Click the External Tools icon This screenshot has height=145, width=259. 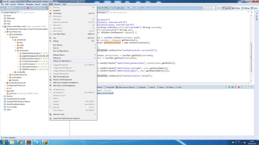pyautogui.click(x=50, y=114)
